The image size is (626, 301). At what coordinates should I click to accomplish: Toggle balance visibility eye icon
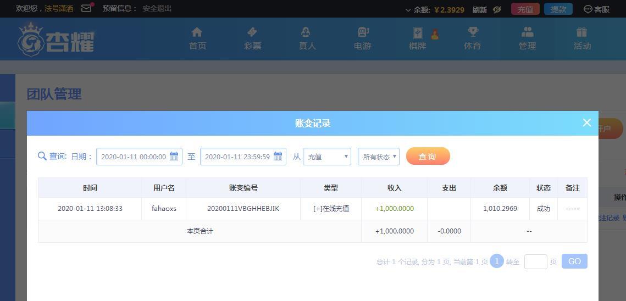point(497,9)
